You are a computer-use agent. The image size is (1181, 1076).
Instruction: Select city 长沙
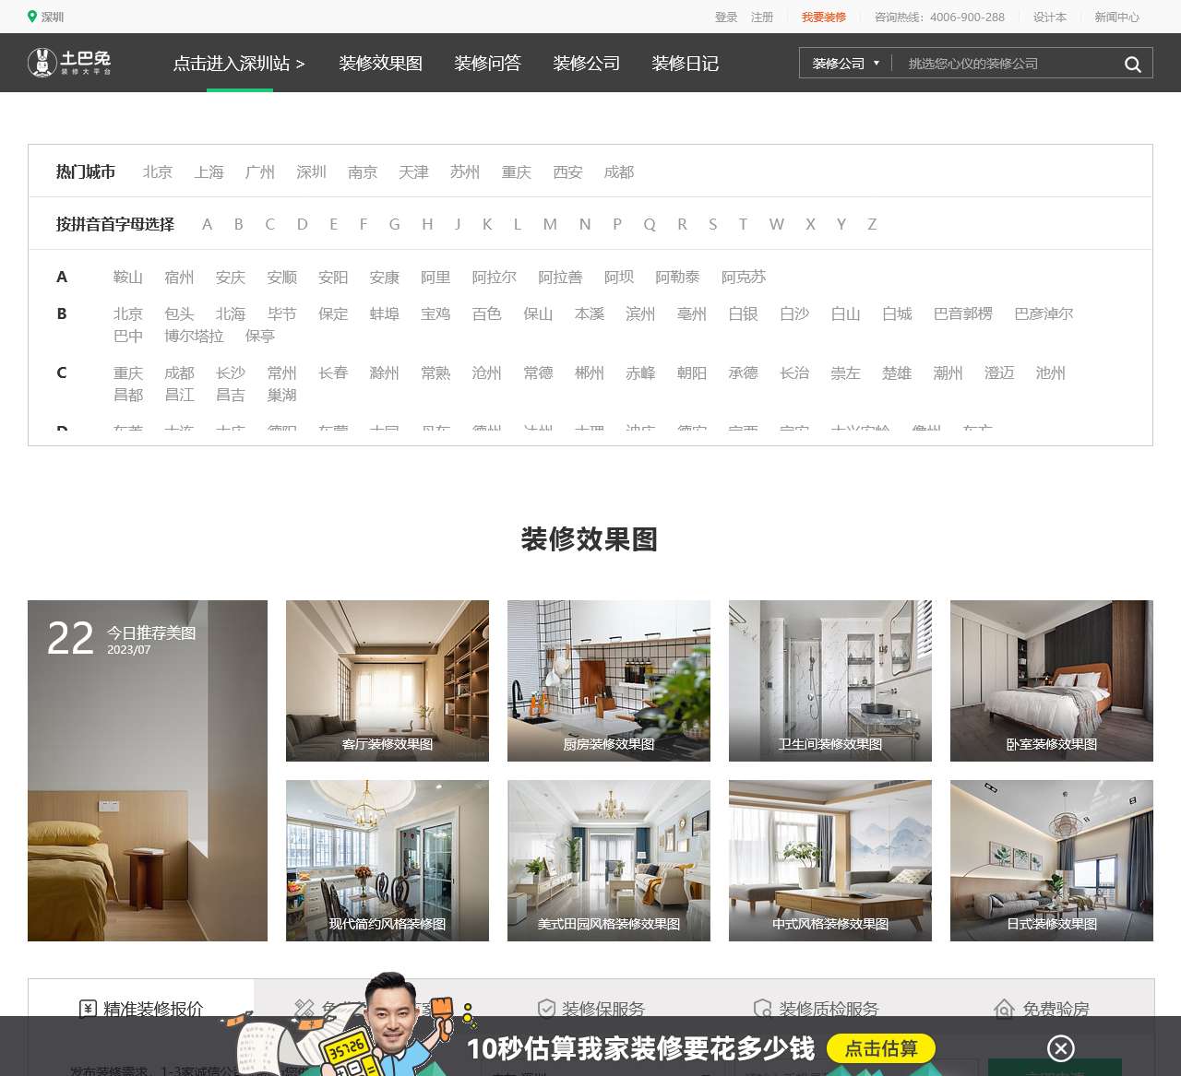[x=231, y=372]
